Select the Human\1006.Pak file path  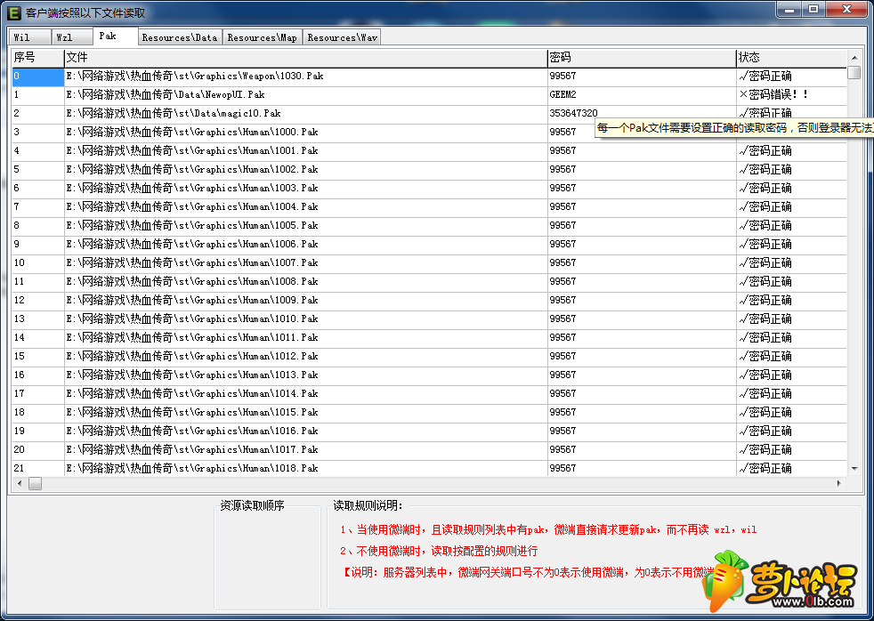coord(192,244)
